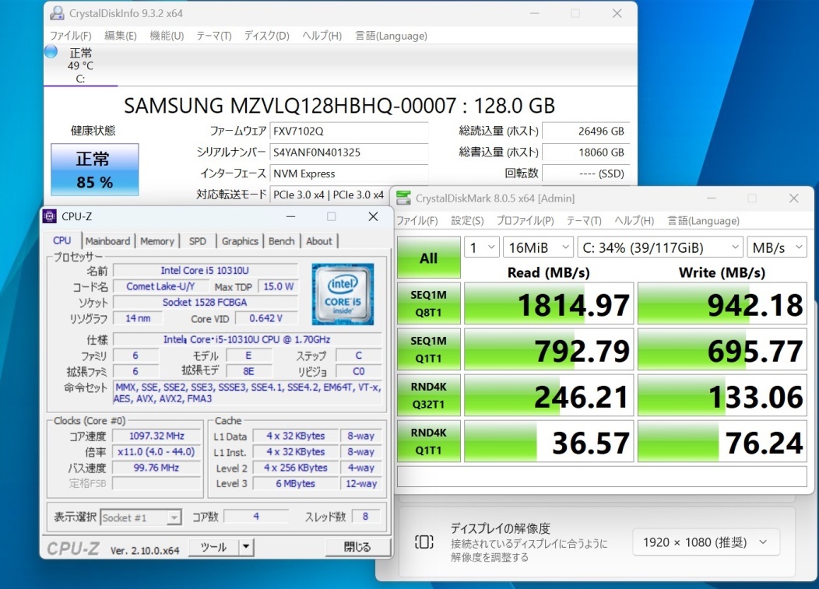Click the firmware field FXV7102Q

pyautogui.click(x=349, y=131)
